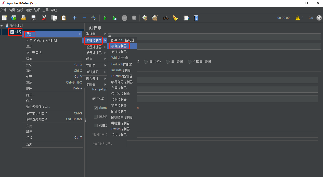Click the Cut scissors icon
Screen dimensions: 323x177
(x=44, y=18)
